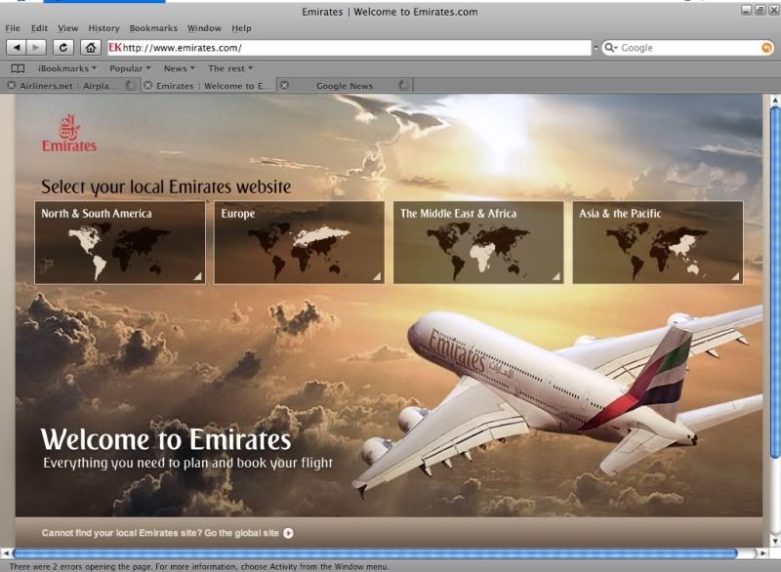Screen dimensions: 781x572
Task: Maximize the browser window
Action: [760, 10]
